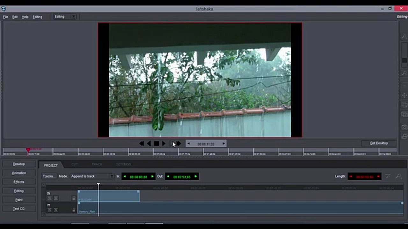The image size is (408, 229).
Task: Click the red playhead marker on the upper ruler
Action: click(28, 149)
